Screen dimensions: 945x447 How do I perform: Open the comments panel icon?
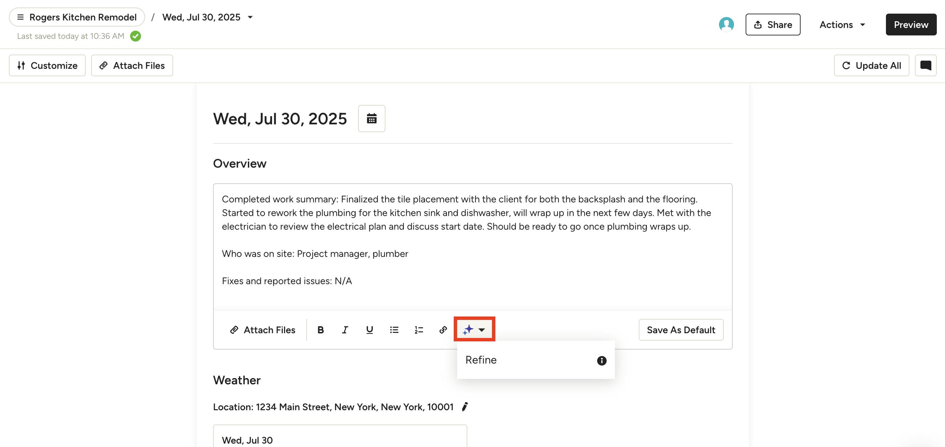pos(926,65)
